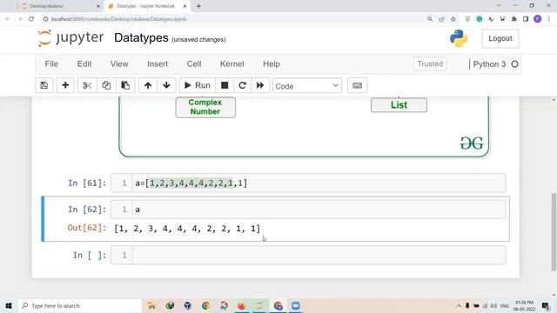
Task: Click the List box in the diagram
Action: point(399,105)
